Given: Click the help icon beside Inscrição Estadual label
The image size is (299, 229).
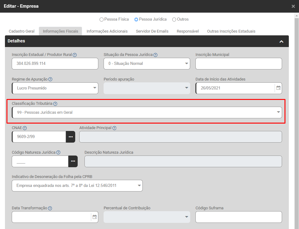Looking at the screenshot, I should point(75,55).
